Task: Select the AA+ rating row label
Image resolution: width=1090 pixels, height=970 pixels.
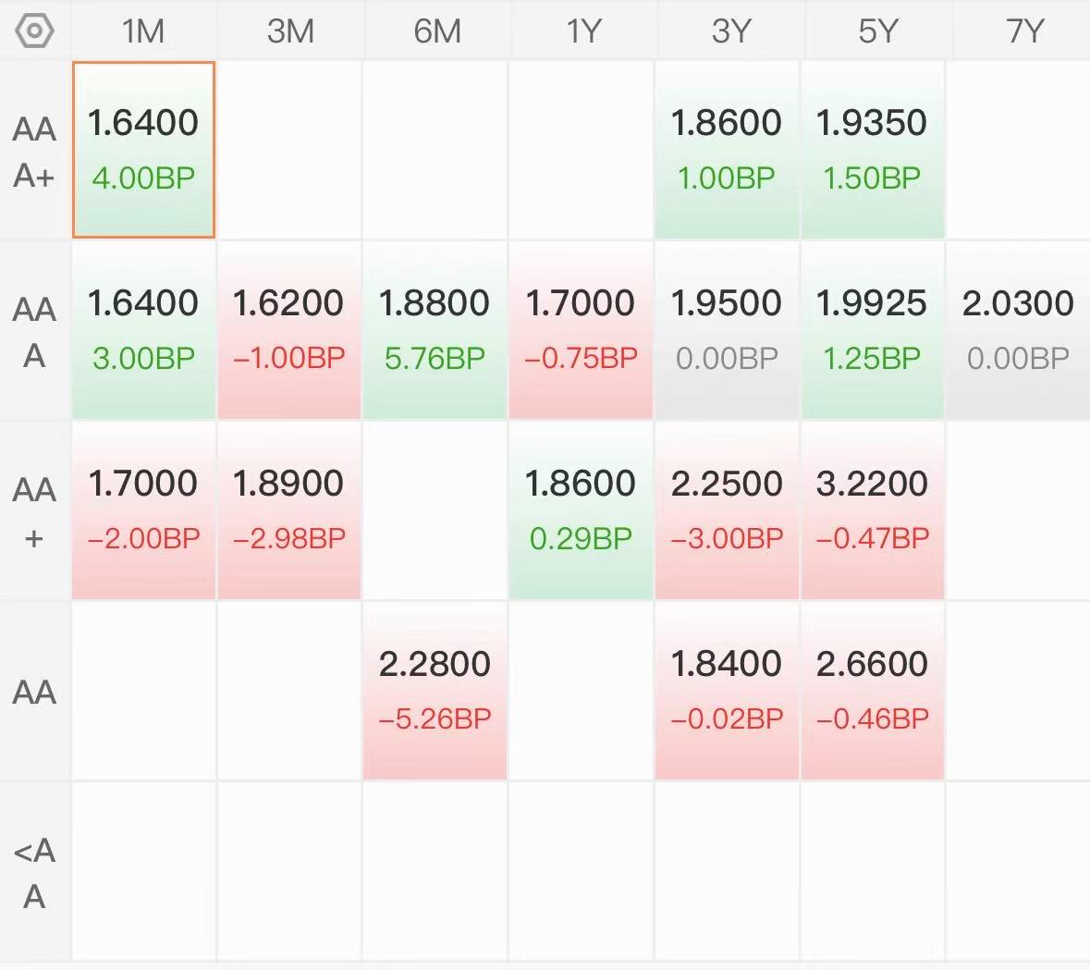Action: point(34,511)
